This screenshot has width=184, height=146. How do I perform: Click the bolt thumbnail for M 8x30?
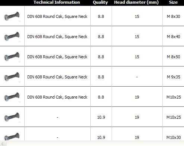[x=12, y=16]
